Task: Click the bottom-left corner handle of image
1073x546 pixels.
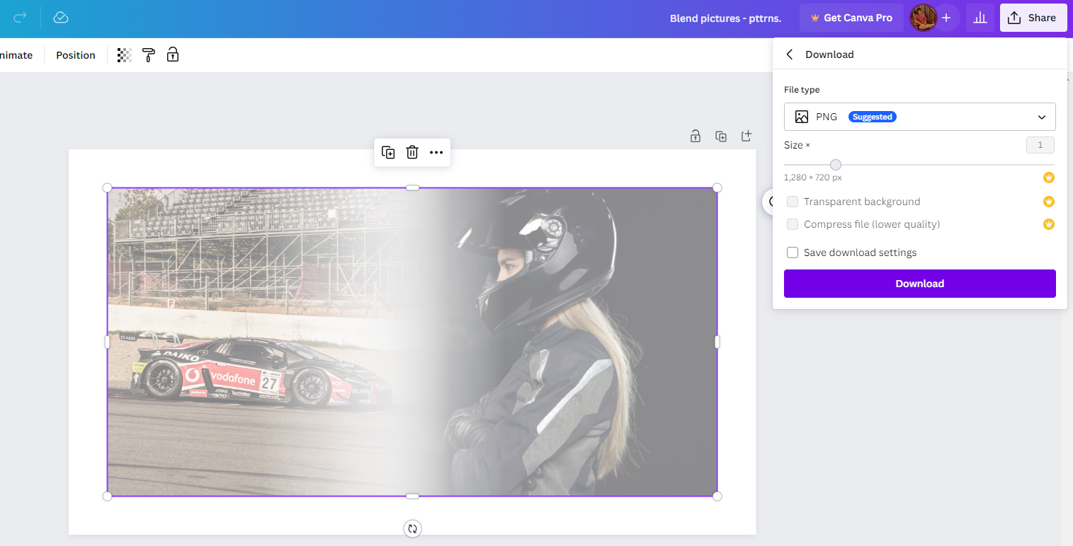Action: tap(108, 496)
